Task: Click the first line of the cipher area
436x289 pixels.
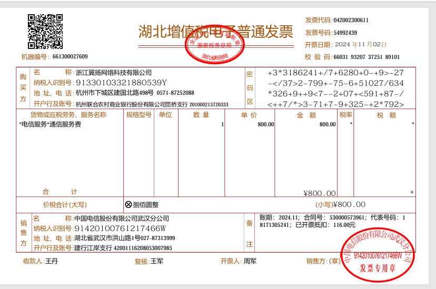Action: click(x=335, y=73)
